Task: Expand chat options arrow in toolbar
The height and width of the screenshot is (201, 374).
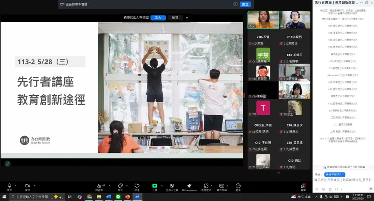Action: tap(127, 186)
